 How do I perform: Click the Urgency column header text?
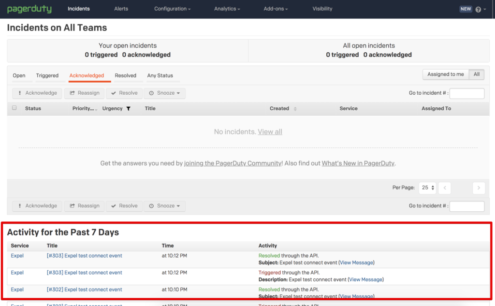pos(112,109)
